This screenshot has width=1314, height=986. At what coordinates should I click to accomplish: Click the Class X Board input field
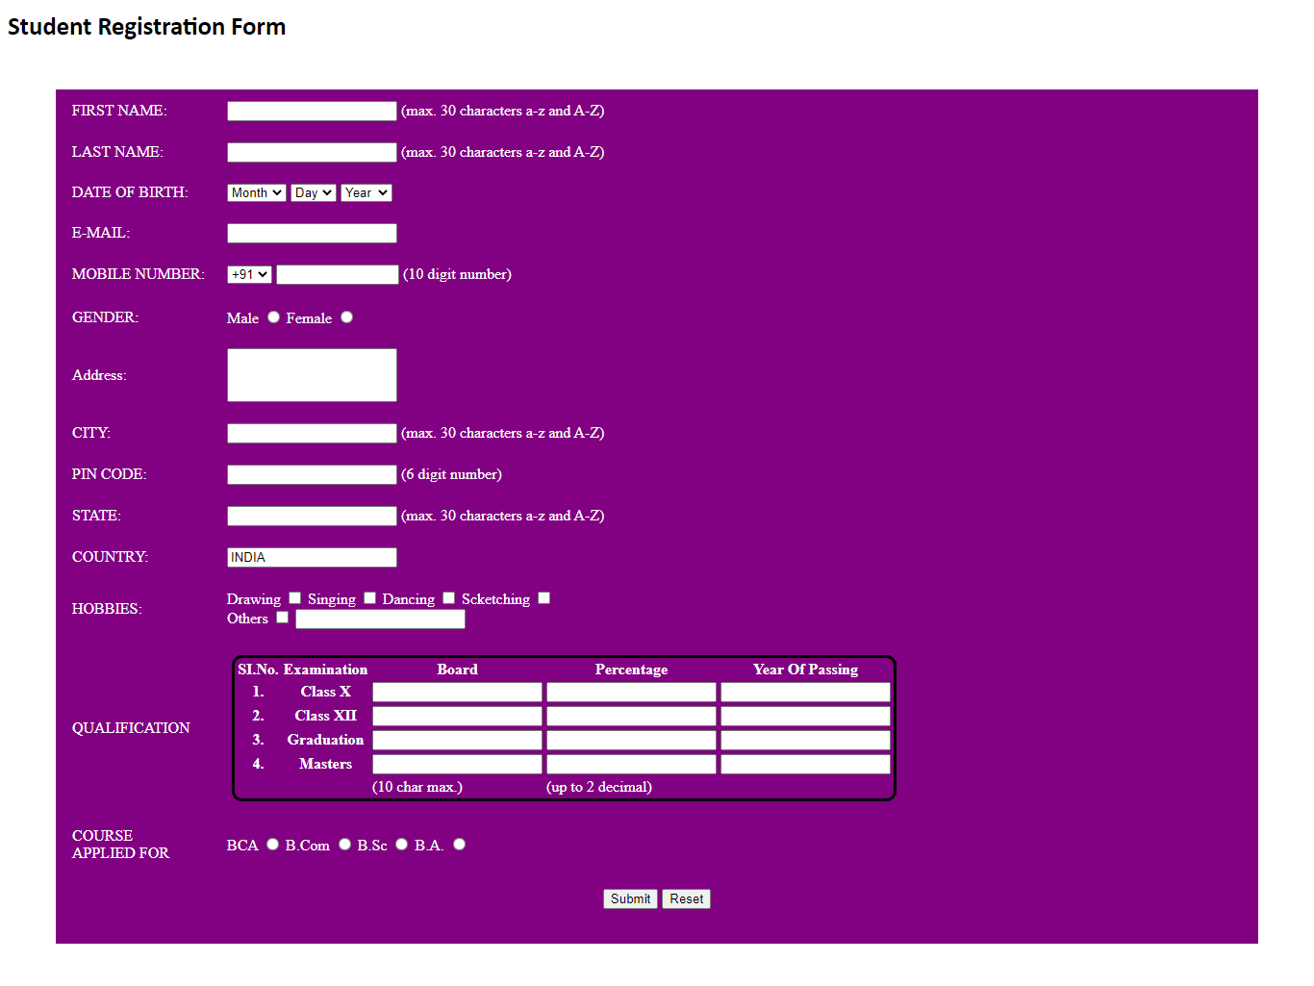457,693
